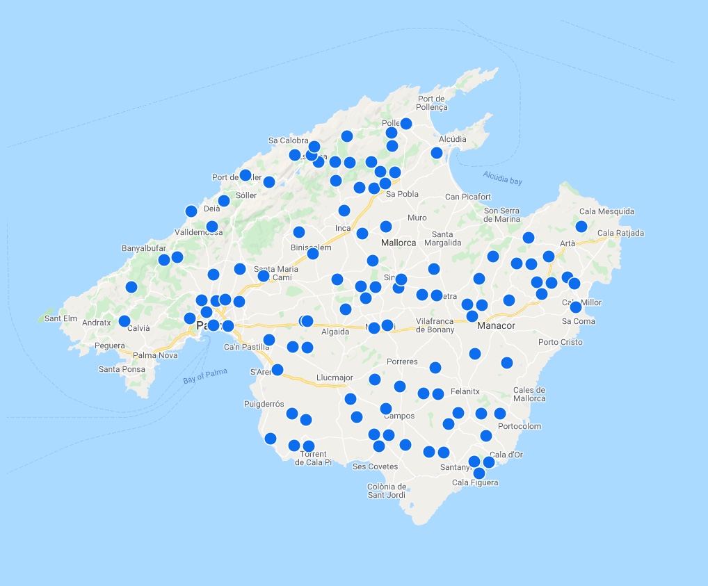Click the marker beside Sa Calobra label
This screenshot has width=708, height=586.
coord(295,155)
